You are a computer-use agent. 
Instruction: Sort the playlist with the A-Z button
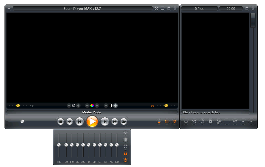tap(235, 121)
